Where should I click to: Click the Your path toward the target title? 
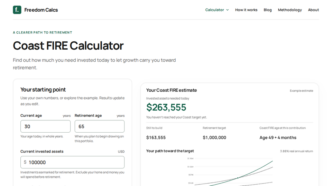[x=170, y=151]
